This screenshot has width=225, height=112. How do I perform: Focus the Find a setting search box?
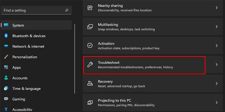point(36,10)
